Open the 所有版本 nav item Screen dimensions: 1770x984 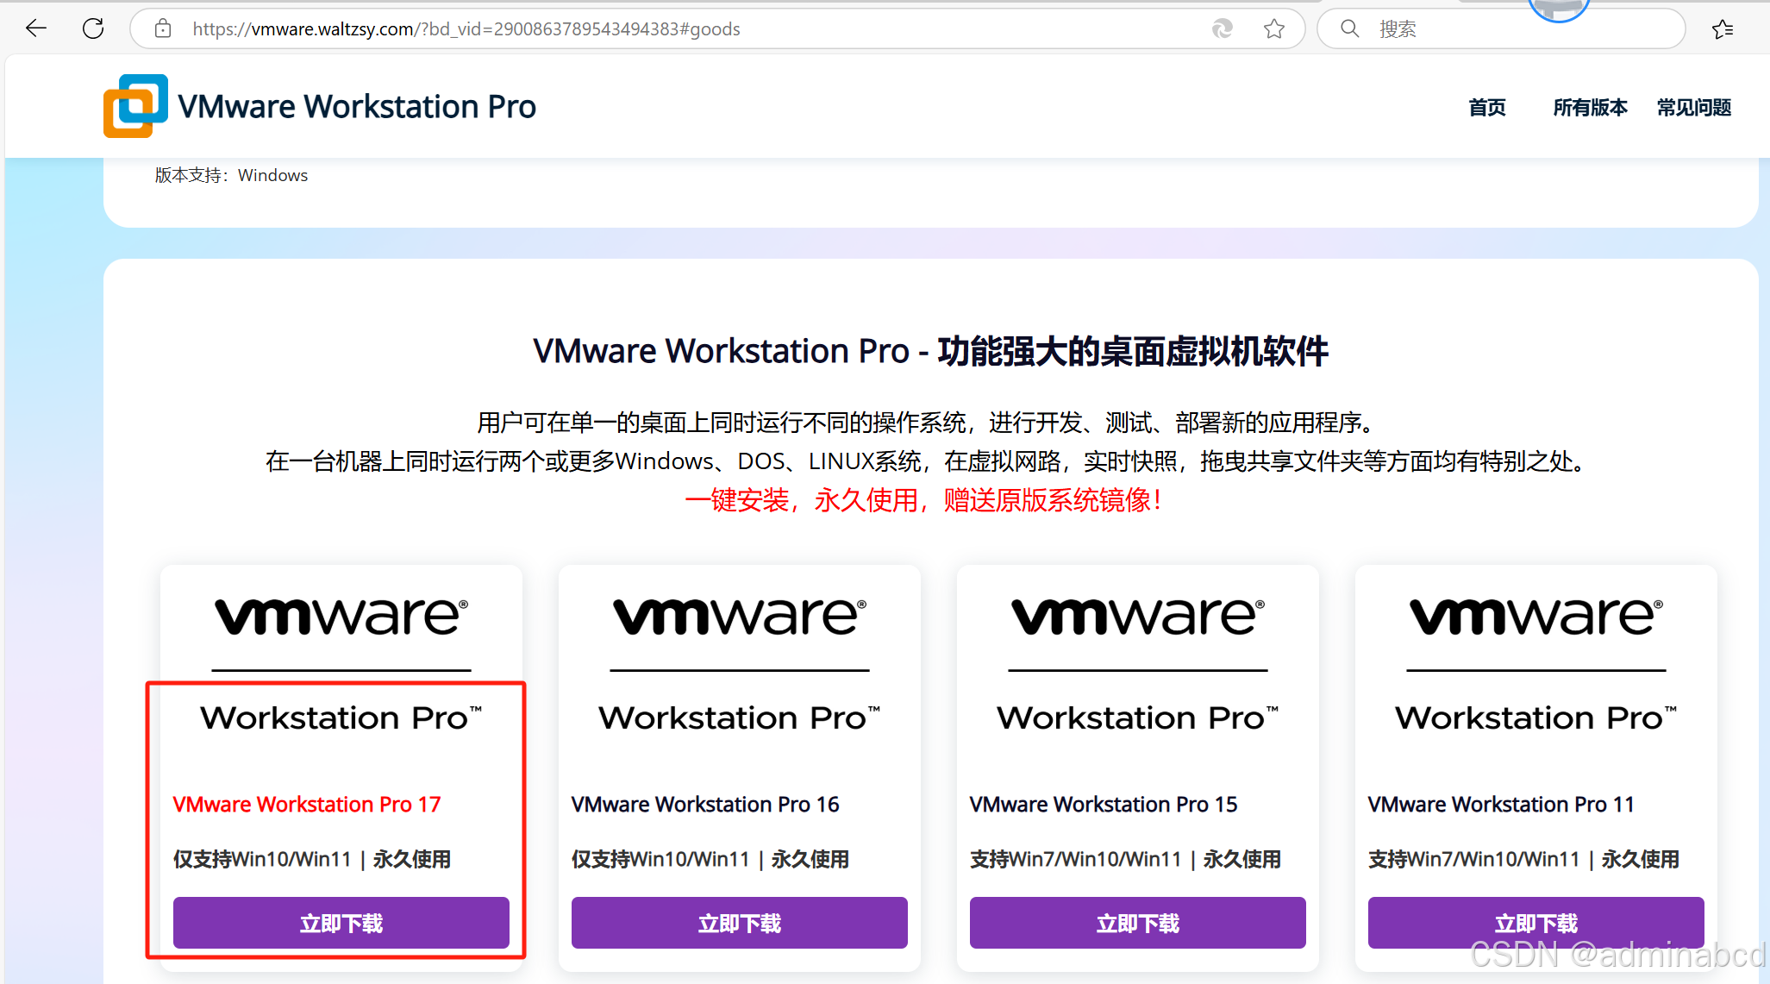click(x=1590, y=108)
